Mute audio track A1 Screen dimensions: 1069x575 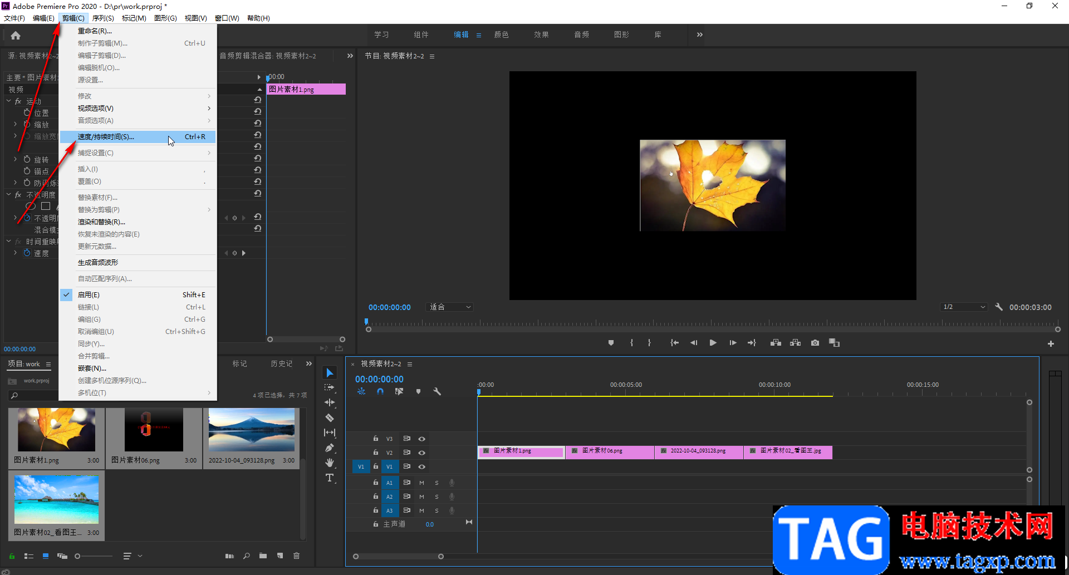(421, 483)
